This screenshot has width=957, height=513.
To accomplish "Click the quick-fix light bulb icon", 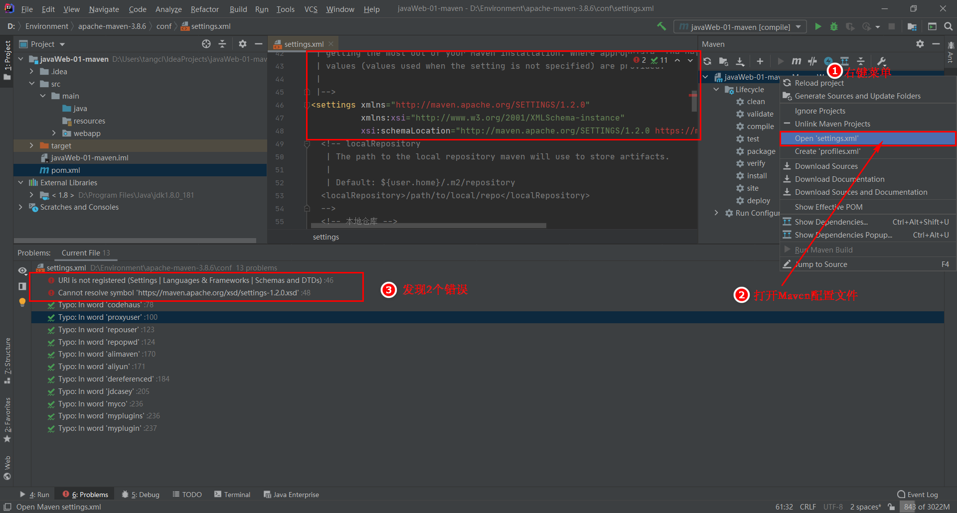I will coord(22,302).
